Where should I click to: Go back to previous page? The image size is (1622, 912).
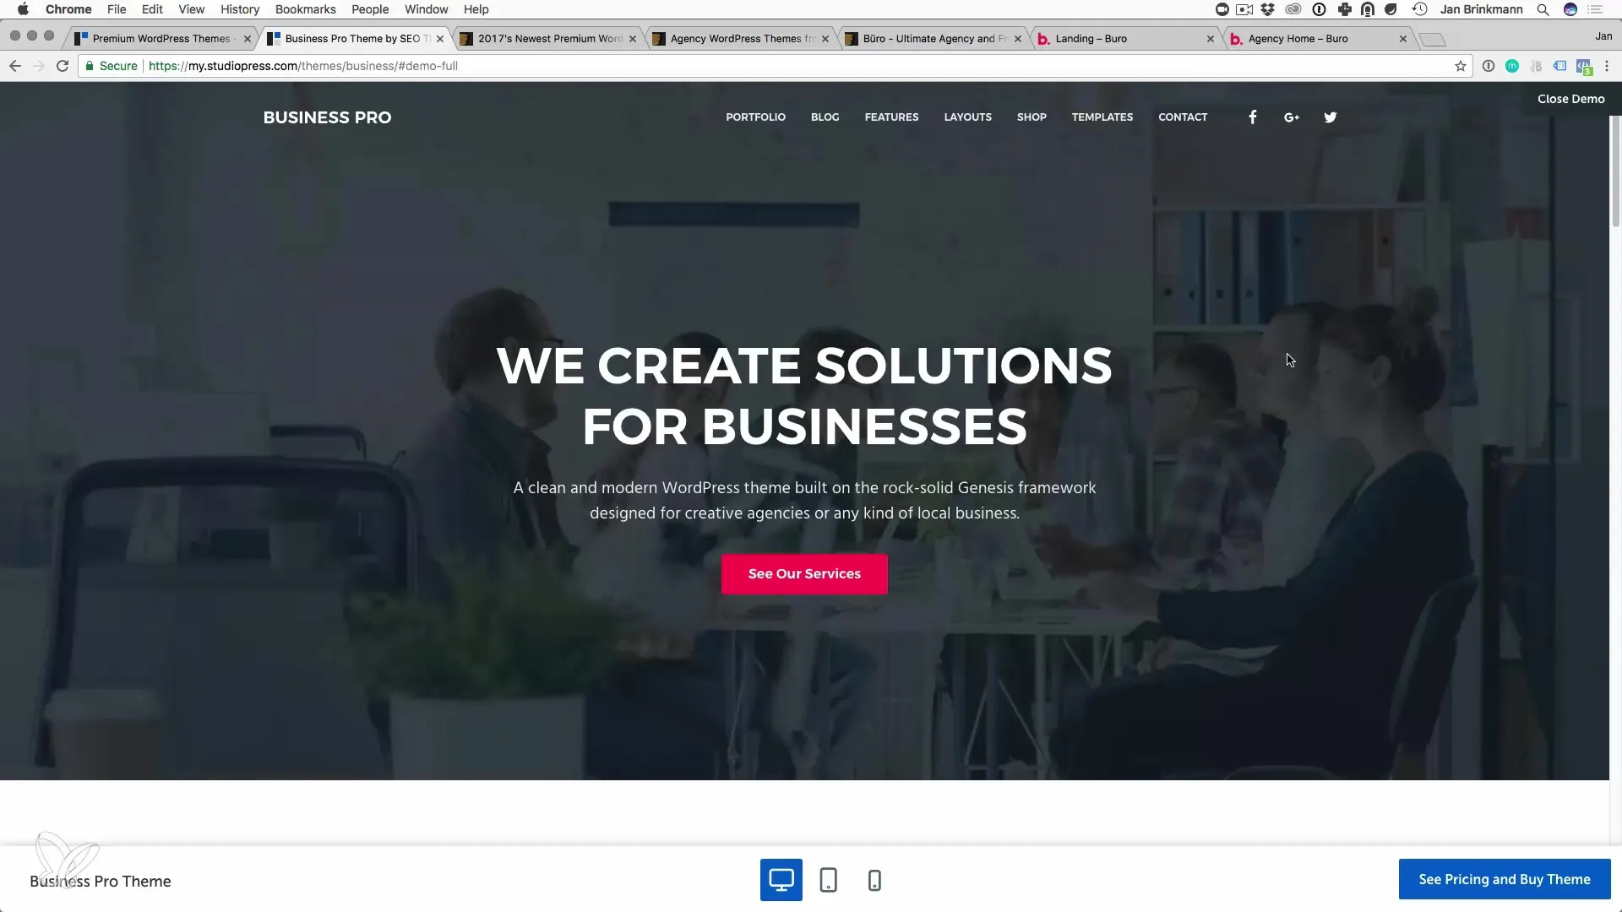15,66
